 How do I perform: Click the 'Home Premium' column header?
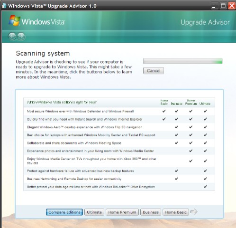[191, 102]
